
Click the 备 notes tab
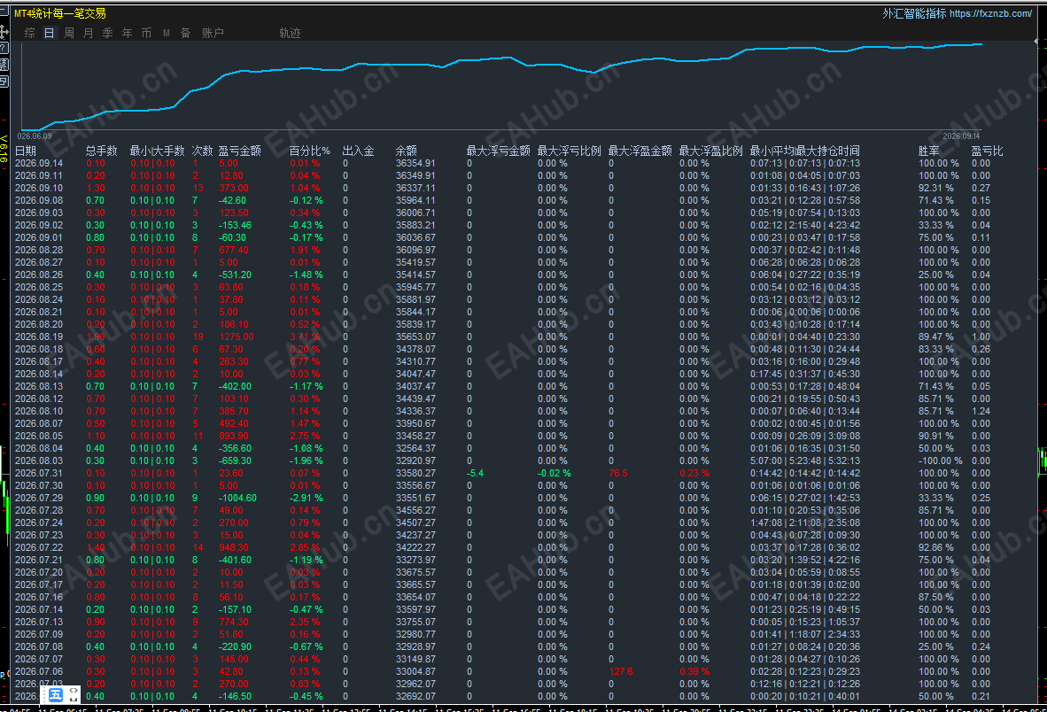[x=186, y=33]
